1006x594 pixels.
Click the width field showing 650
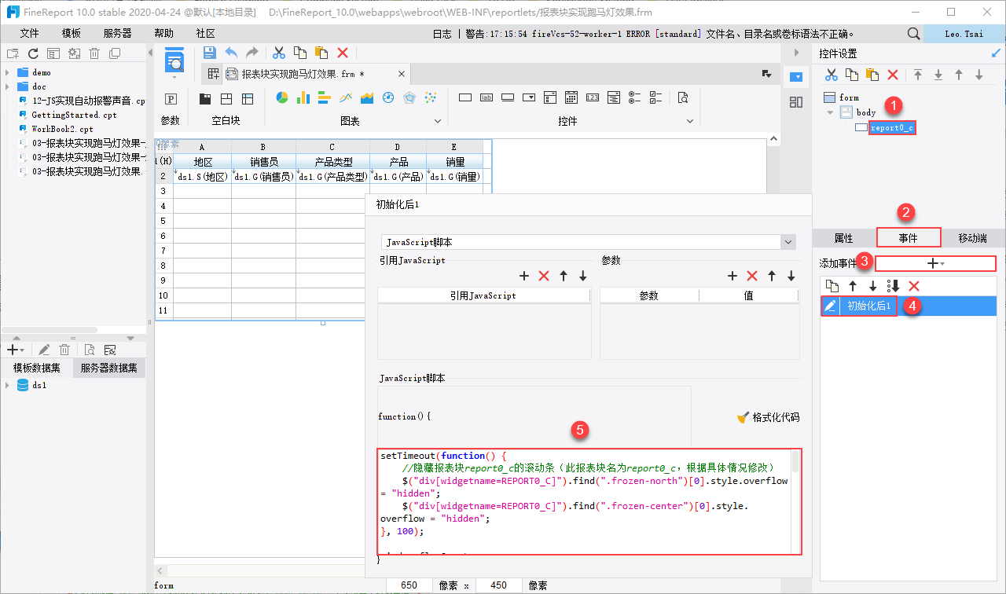pos(409,585)
